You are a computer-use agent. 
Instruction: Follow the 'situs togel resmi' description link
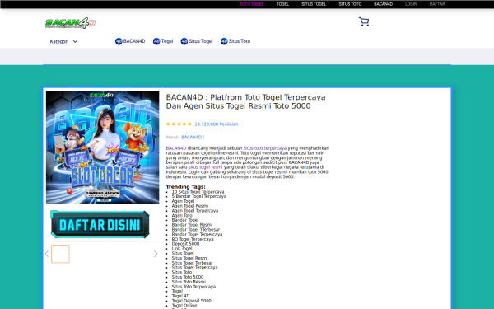[x=205, y=167]
